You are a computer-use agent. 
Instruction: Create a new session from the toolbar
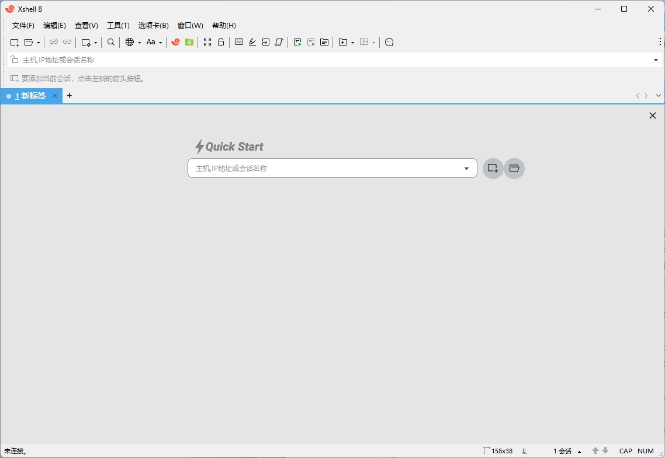coord(14,42)
